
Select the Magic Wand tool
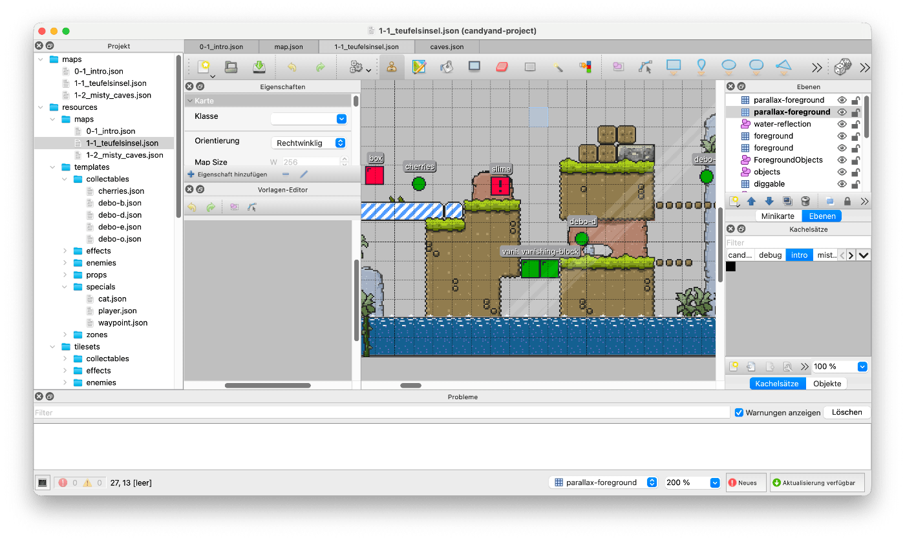coord(558,67)
